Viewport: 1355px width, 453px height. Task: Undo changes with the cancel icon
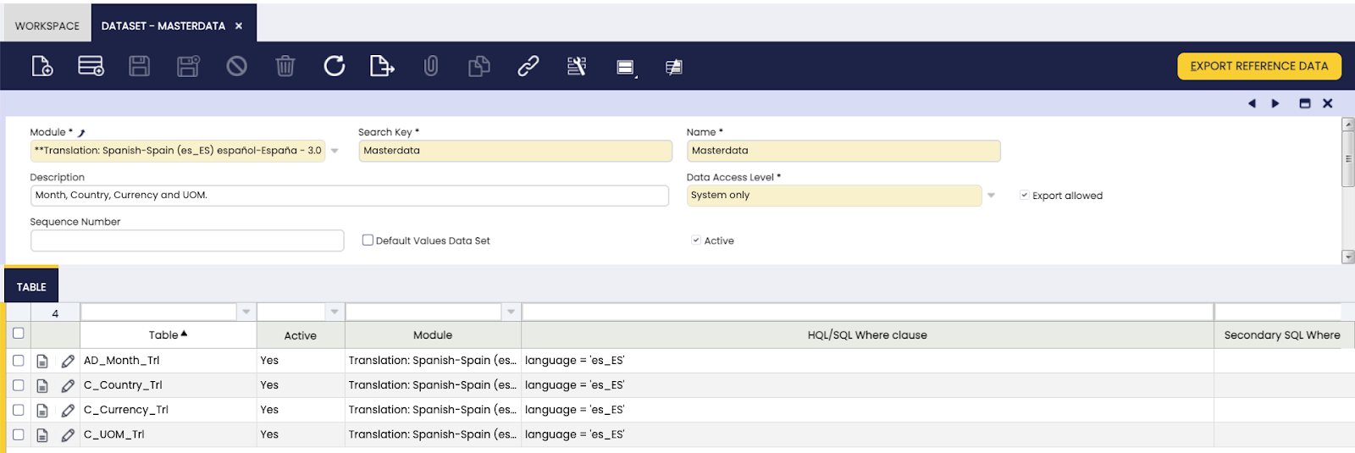[236, 66]
